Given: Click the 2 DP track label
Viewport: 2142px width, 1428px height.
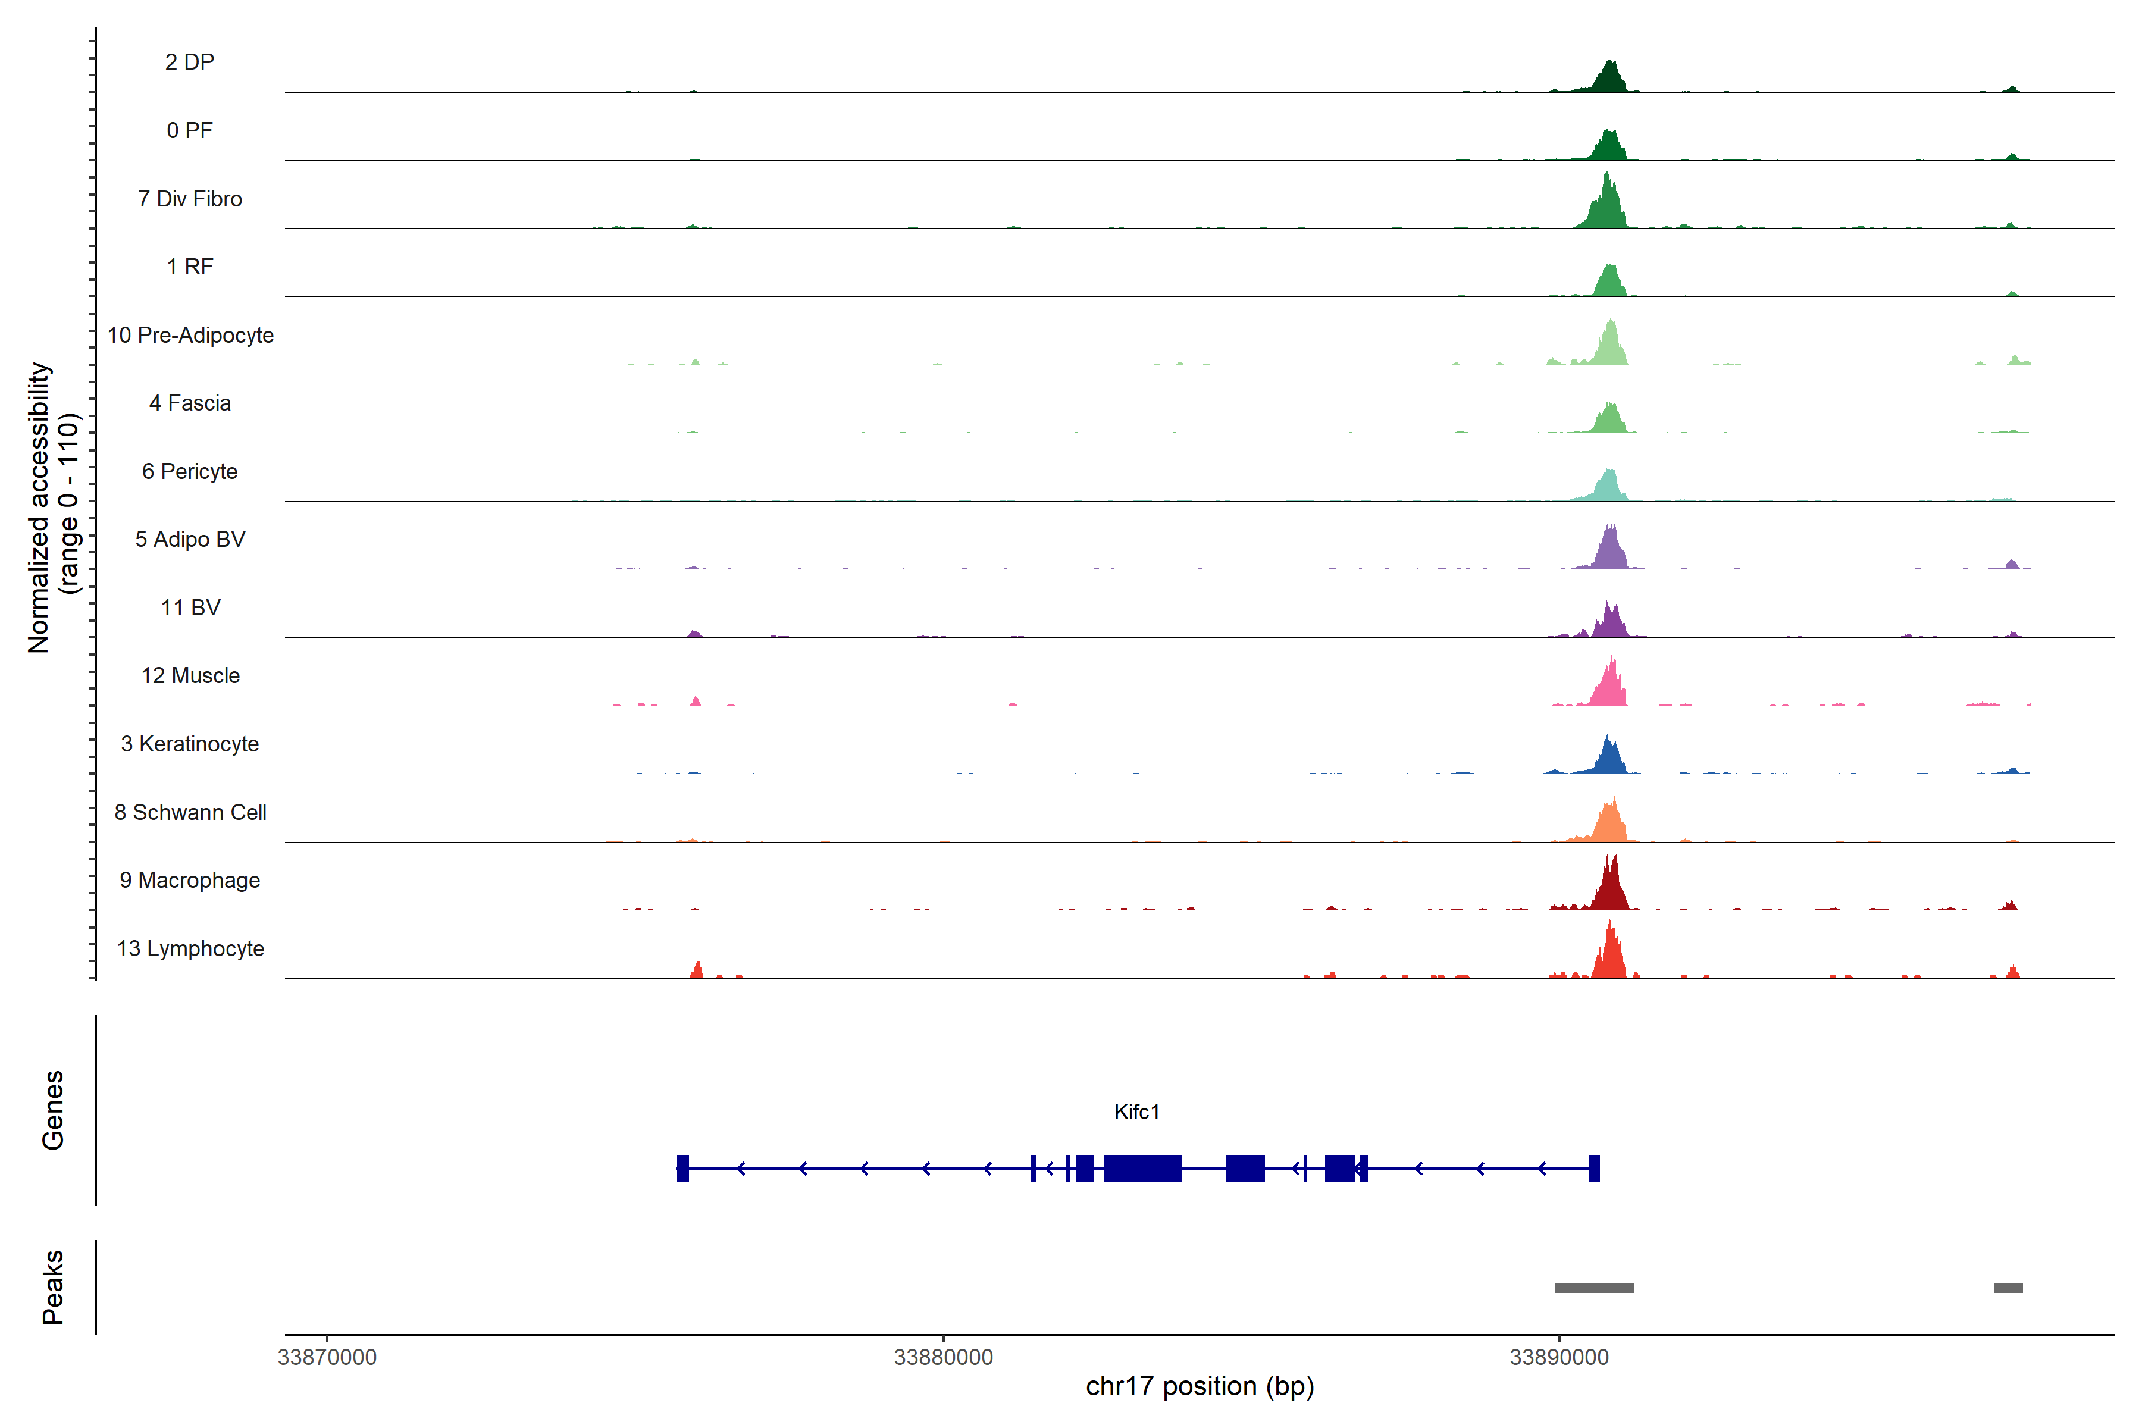Looking at the screenshot, I should [189, 62].
